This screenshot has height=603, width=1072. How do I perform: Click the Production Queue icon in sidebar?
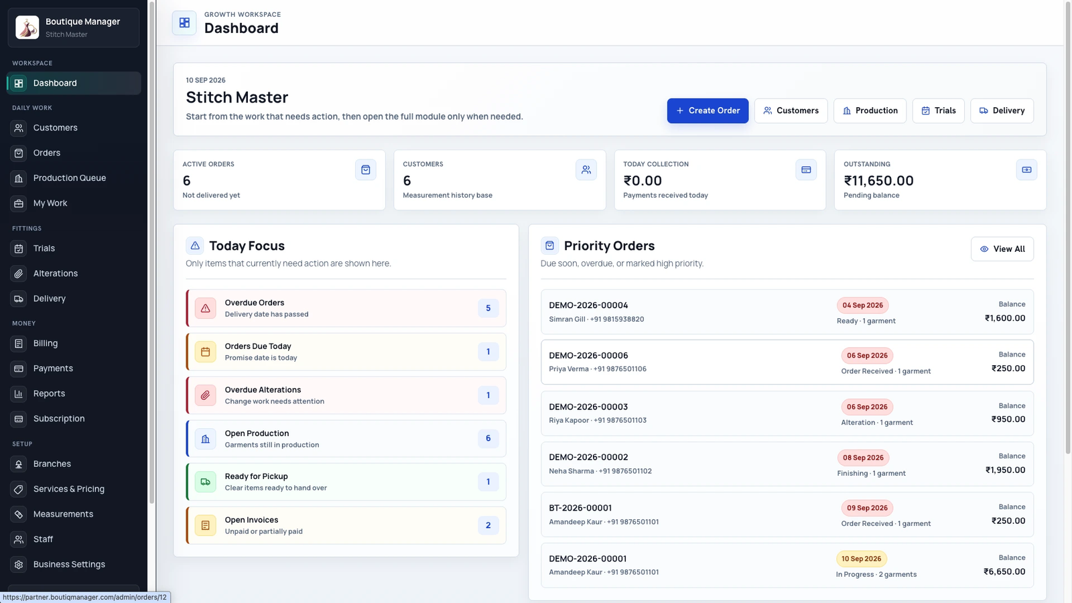pyautogui.click(x=19, y=178)
